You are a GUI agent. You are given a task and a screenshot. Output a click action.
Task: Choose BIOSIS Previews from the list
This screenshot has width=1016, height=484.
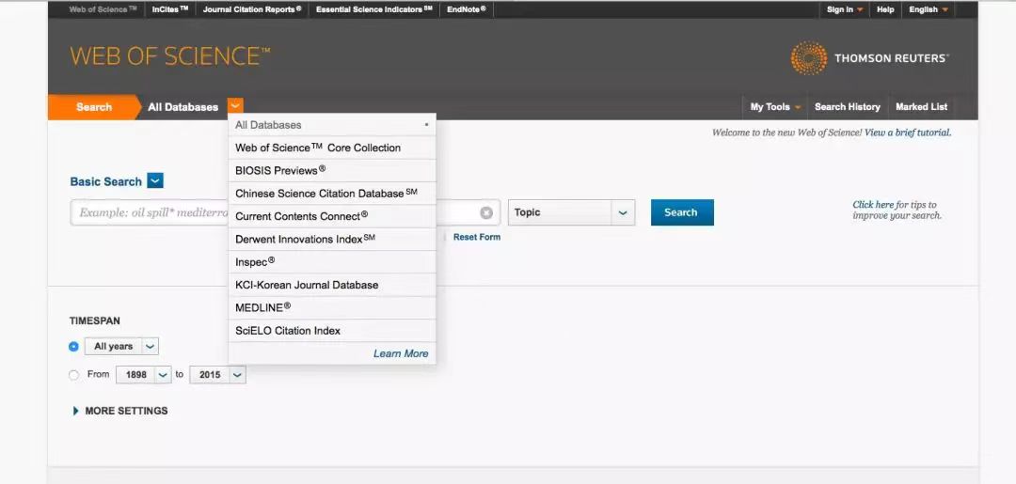click(332, 171)
